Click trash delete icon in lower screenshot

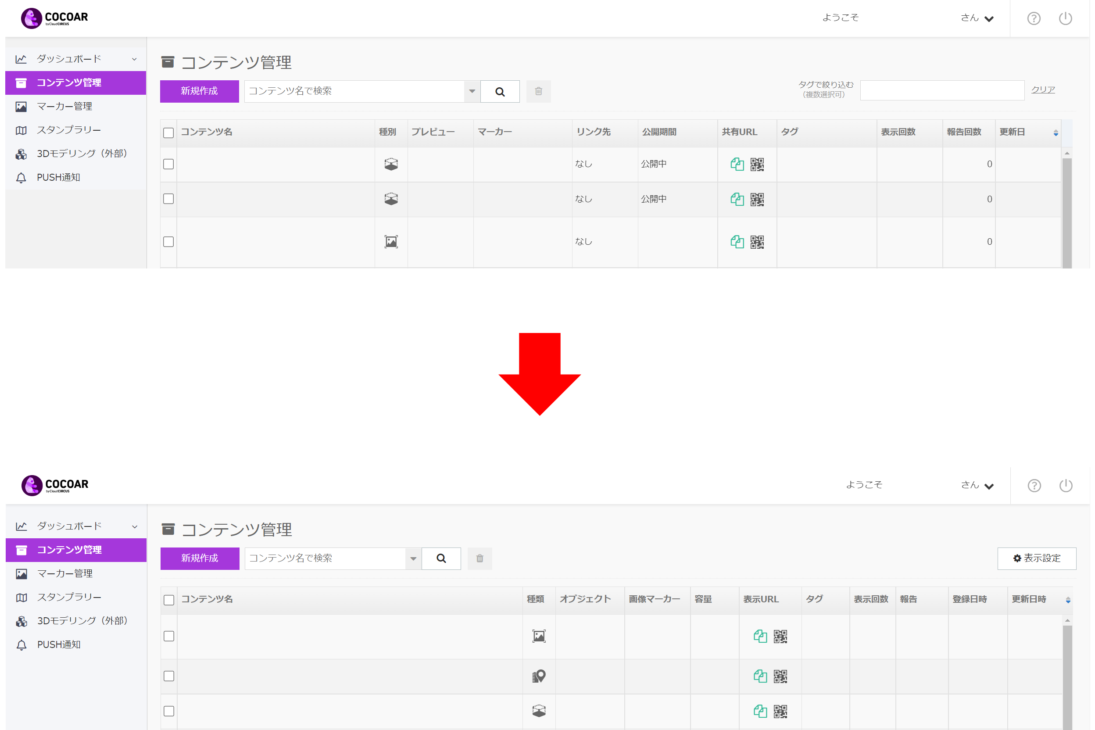click(480, 558)
